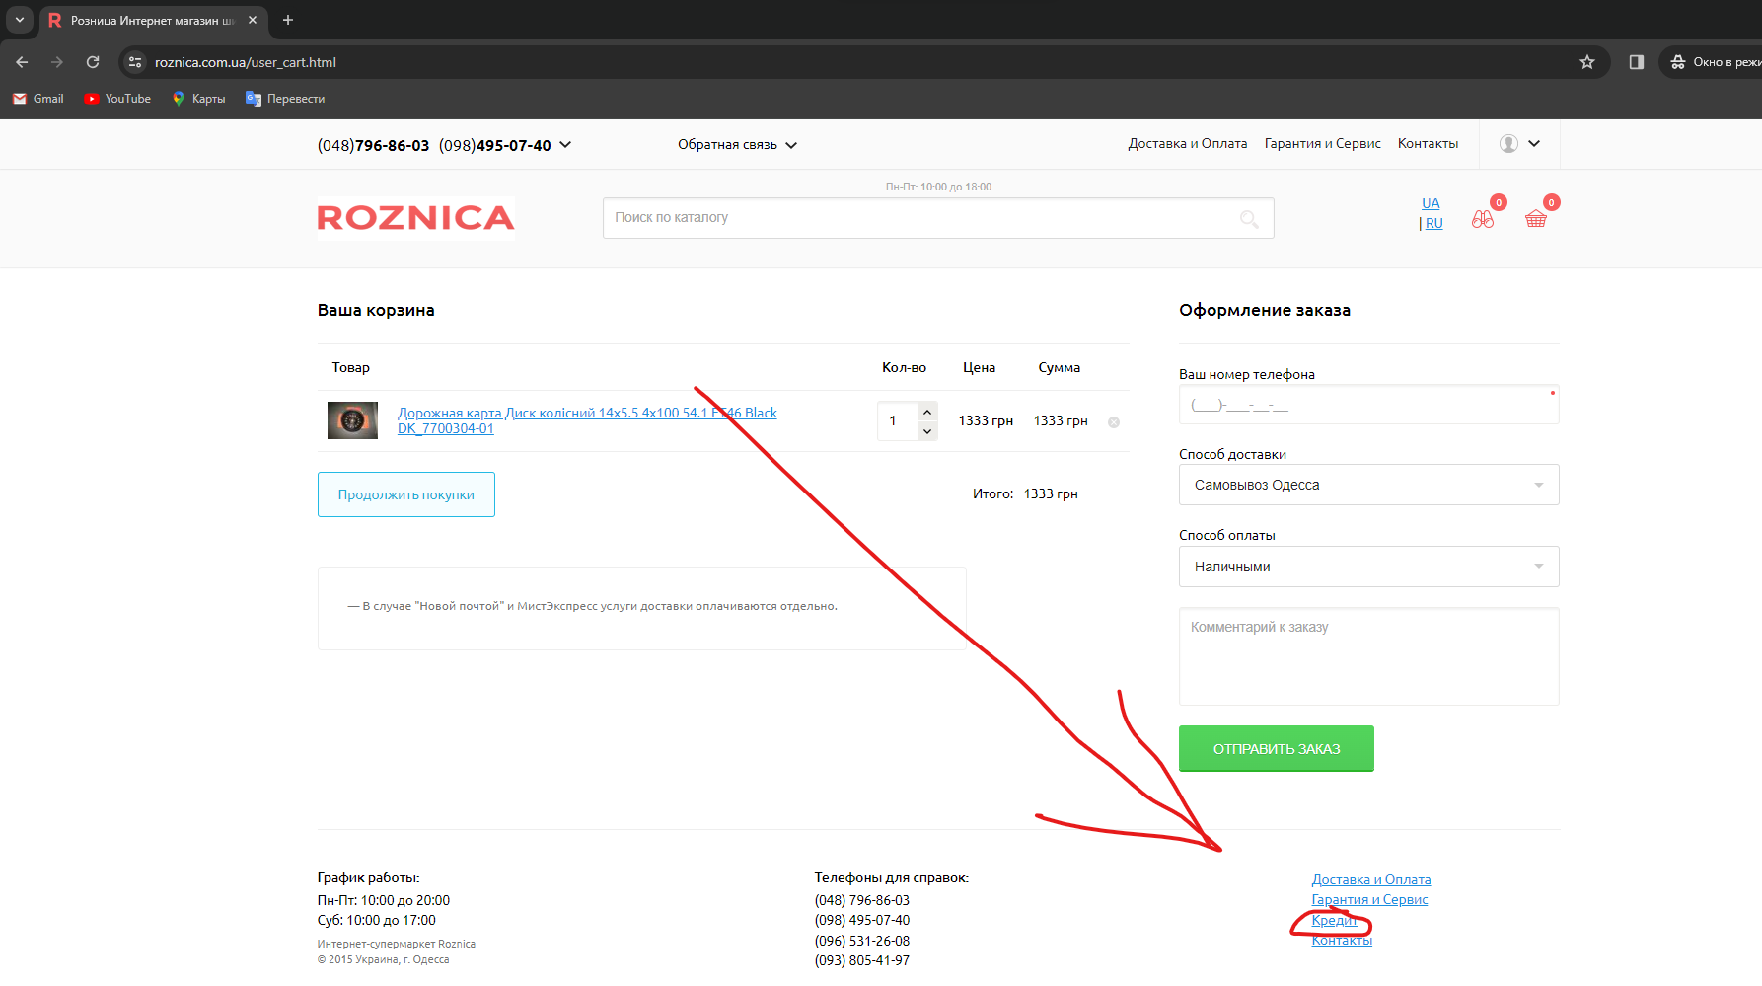1762x986 pixels.
Task: Click the phone number input field
Action: coord(1367,405)
